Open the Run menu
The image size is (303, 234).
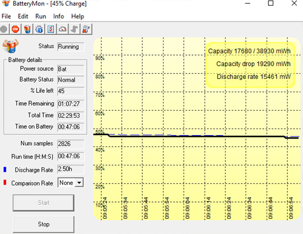(x=41, y=16)
